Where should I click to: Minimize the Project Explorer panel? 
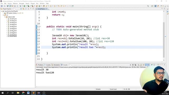coord(31,9)
